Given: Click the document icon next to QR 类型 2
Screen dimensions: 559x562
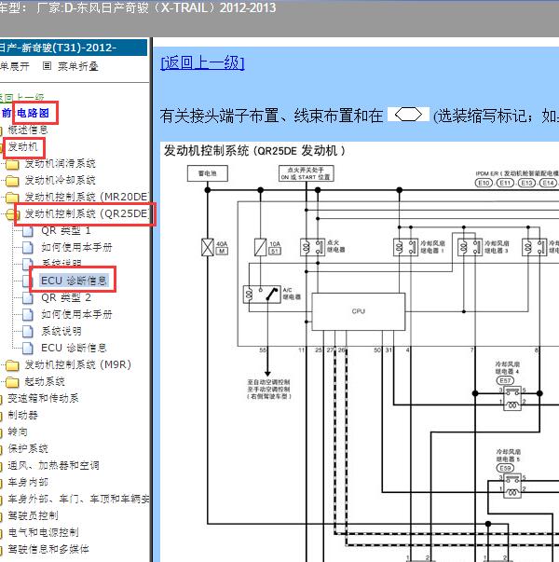Looking at the screenshot, I should point(28,298).
